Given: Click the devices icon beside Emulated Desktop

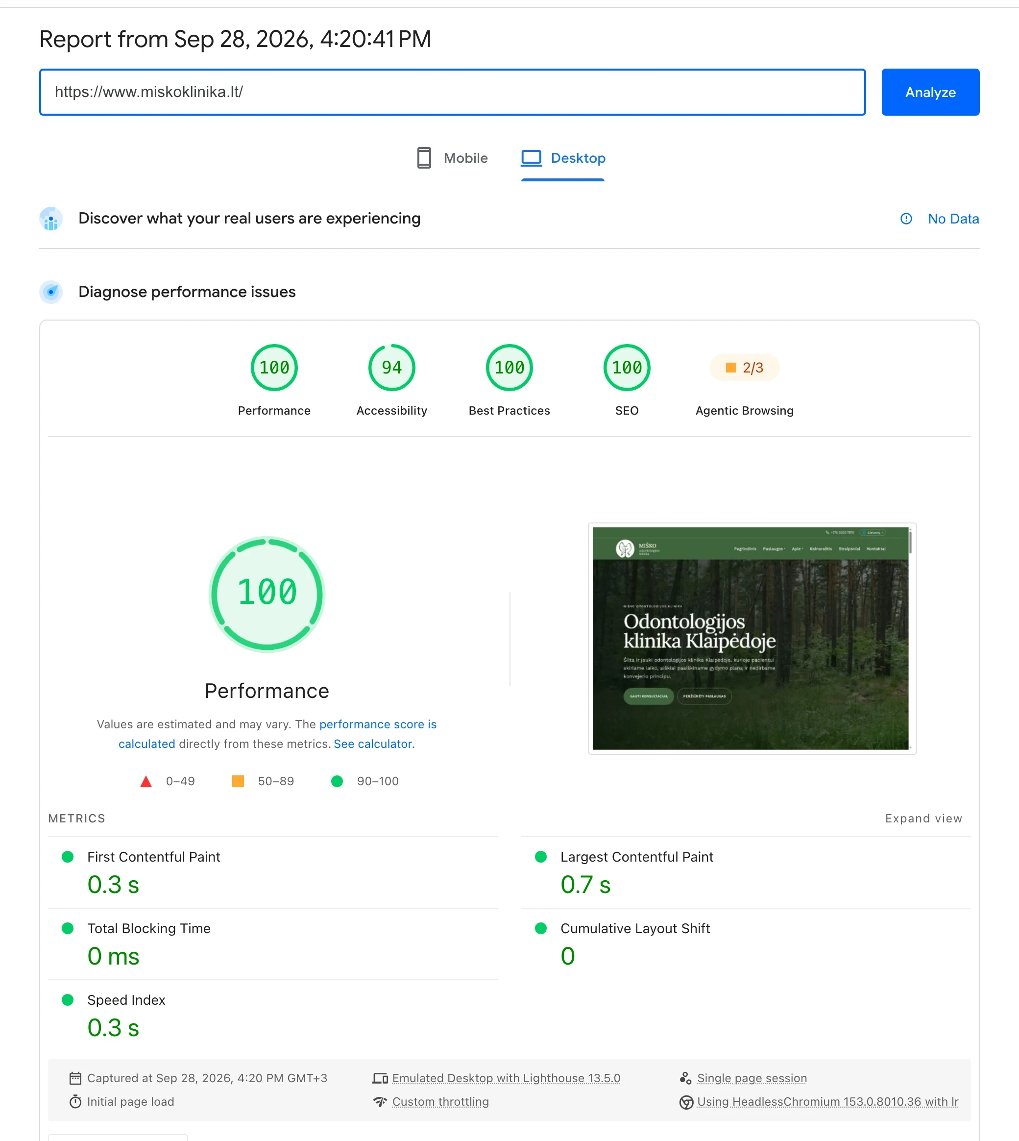Looking at the screenshot, I should pyautogui.click(x=380, y=1078).
